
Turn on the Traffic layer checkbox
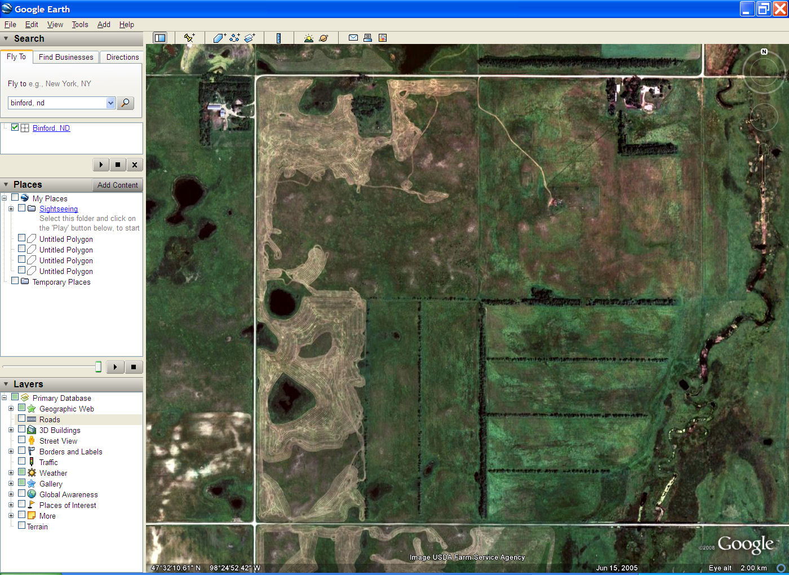click(21, 461)
